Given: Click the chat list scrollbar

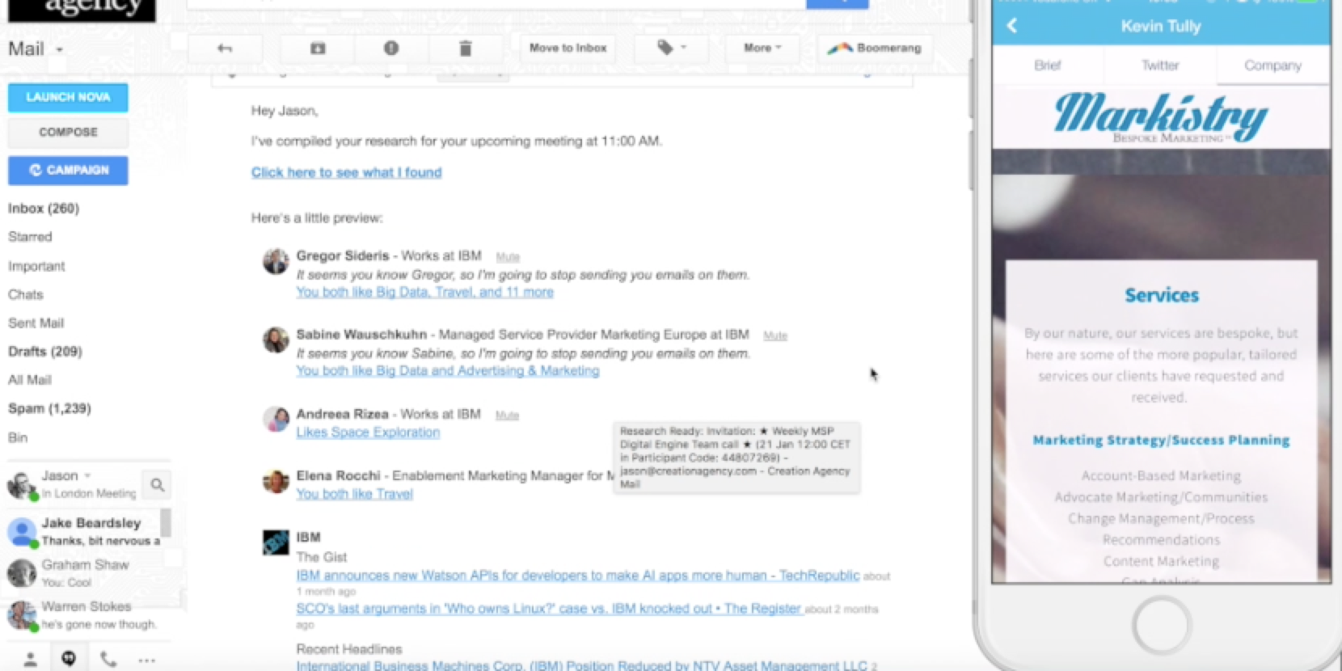Looking at the screenshot, I should 166,523.
